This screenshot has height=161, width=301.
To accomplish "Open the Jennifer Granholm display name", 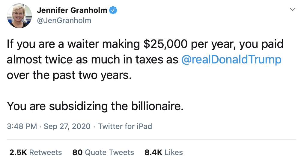I will click(72, 10).
